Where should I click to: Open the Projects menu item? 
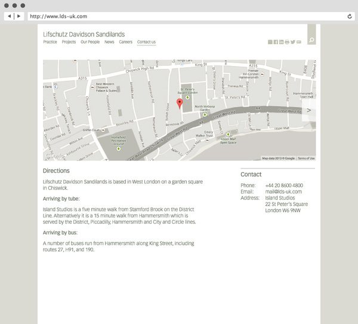69,42
